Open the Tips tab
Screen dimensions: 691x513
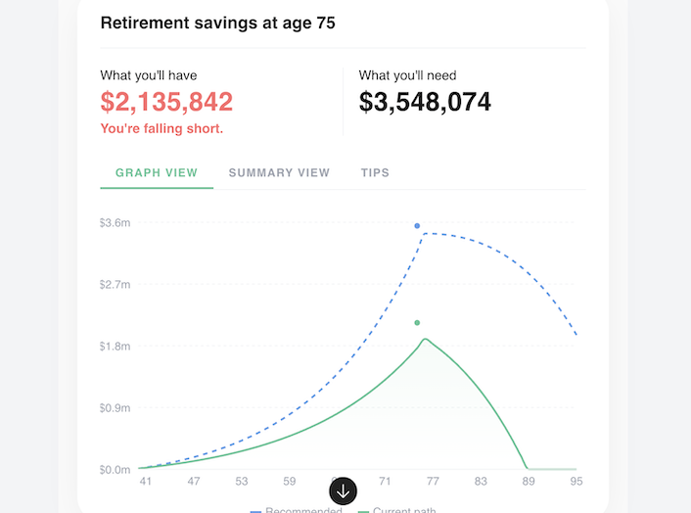tap(375, 173)
